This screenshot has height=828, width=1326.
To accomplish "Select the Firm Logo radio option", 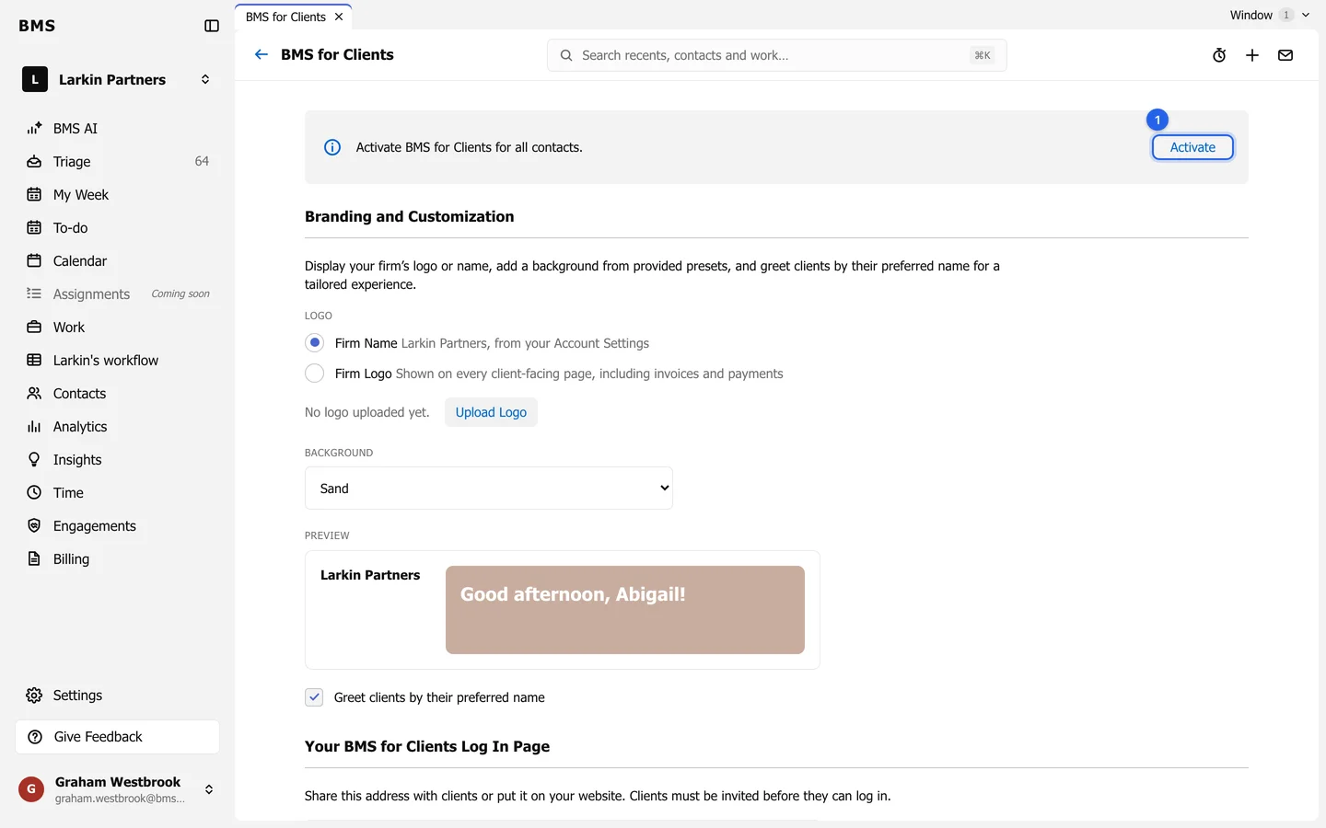I will click(x=315, y=374).
